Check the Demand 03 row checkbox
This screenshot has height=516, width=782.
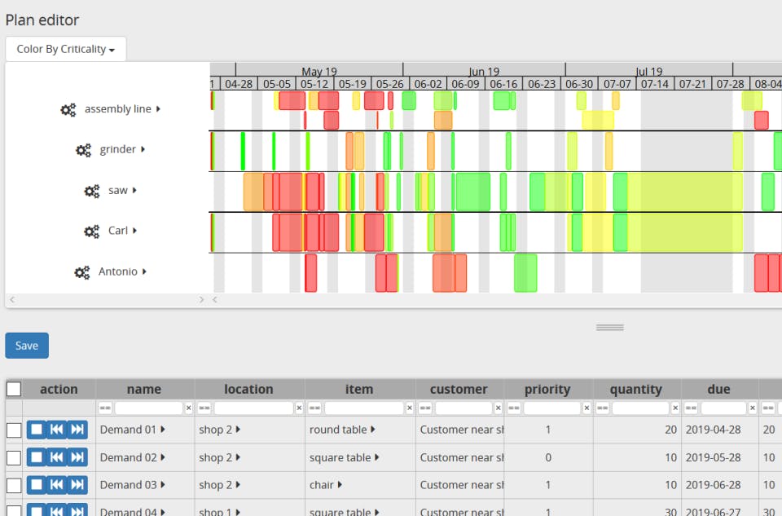tap(14, 486)
